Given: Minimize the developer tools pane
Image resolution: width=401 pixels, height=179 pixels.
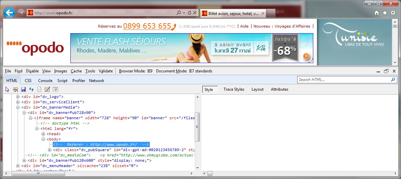Looking at the screenshot, I should tap(378, 71).
